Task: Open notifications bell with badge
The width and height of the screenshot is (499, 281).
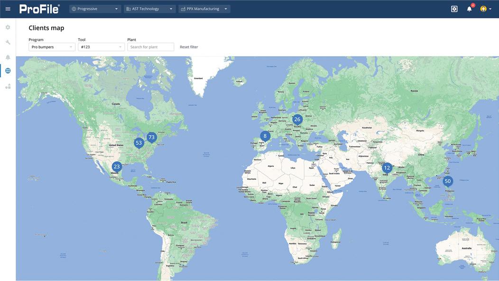Action: (x=470, y=9)
